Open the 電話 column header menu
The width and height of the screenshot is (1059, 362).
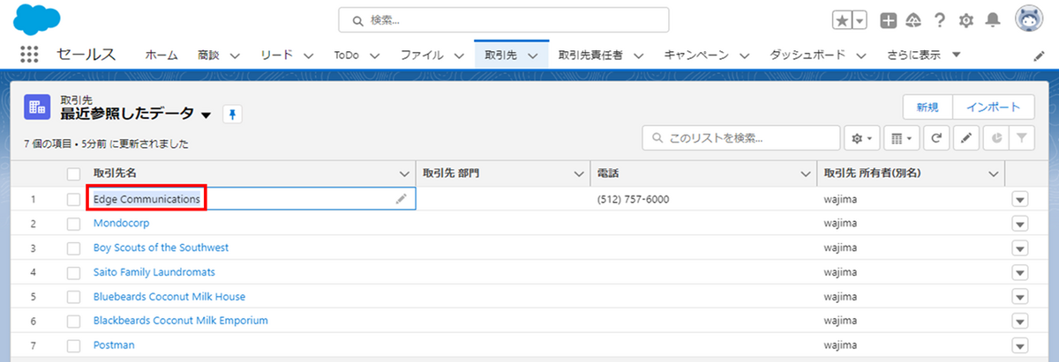click(805, 174)
